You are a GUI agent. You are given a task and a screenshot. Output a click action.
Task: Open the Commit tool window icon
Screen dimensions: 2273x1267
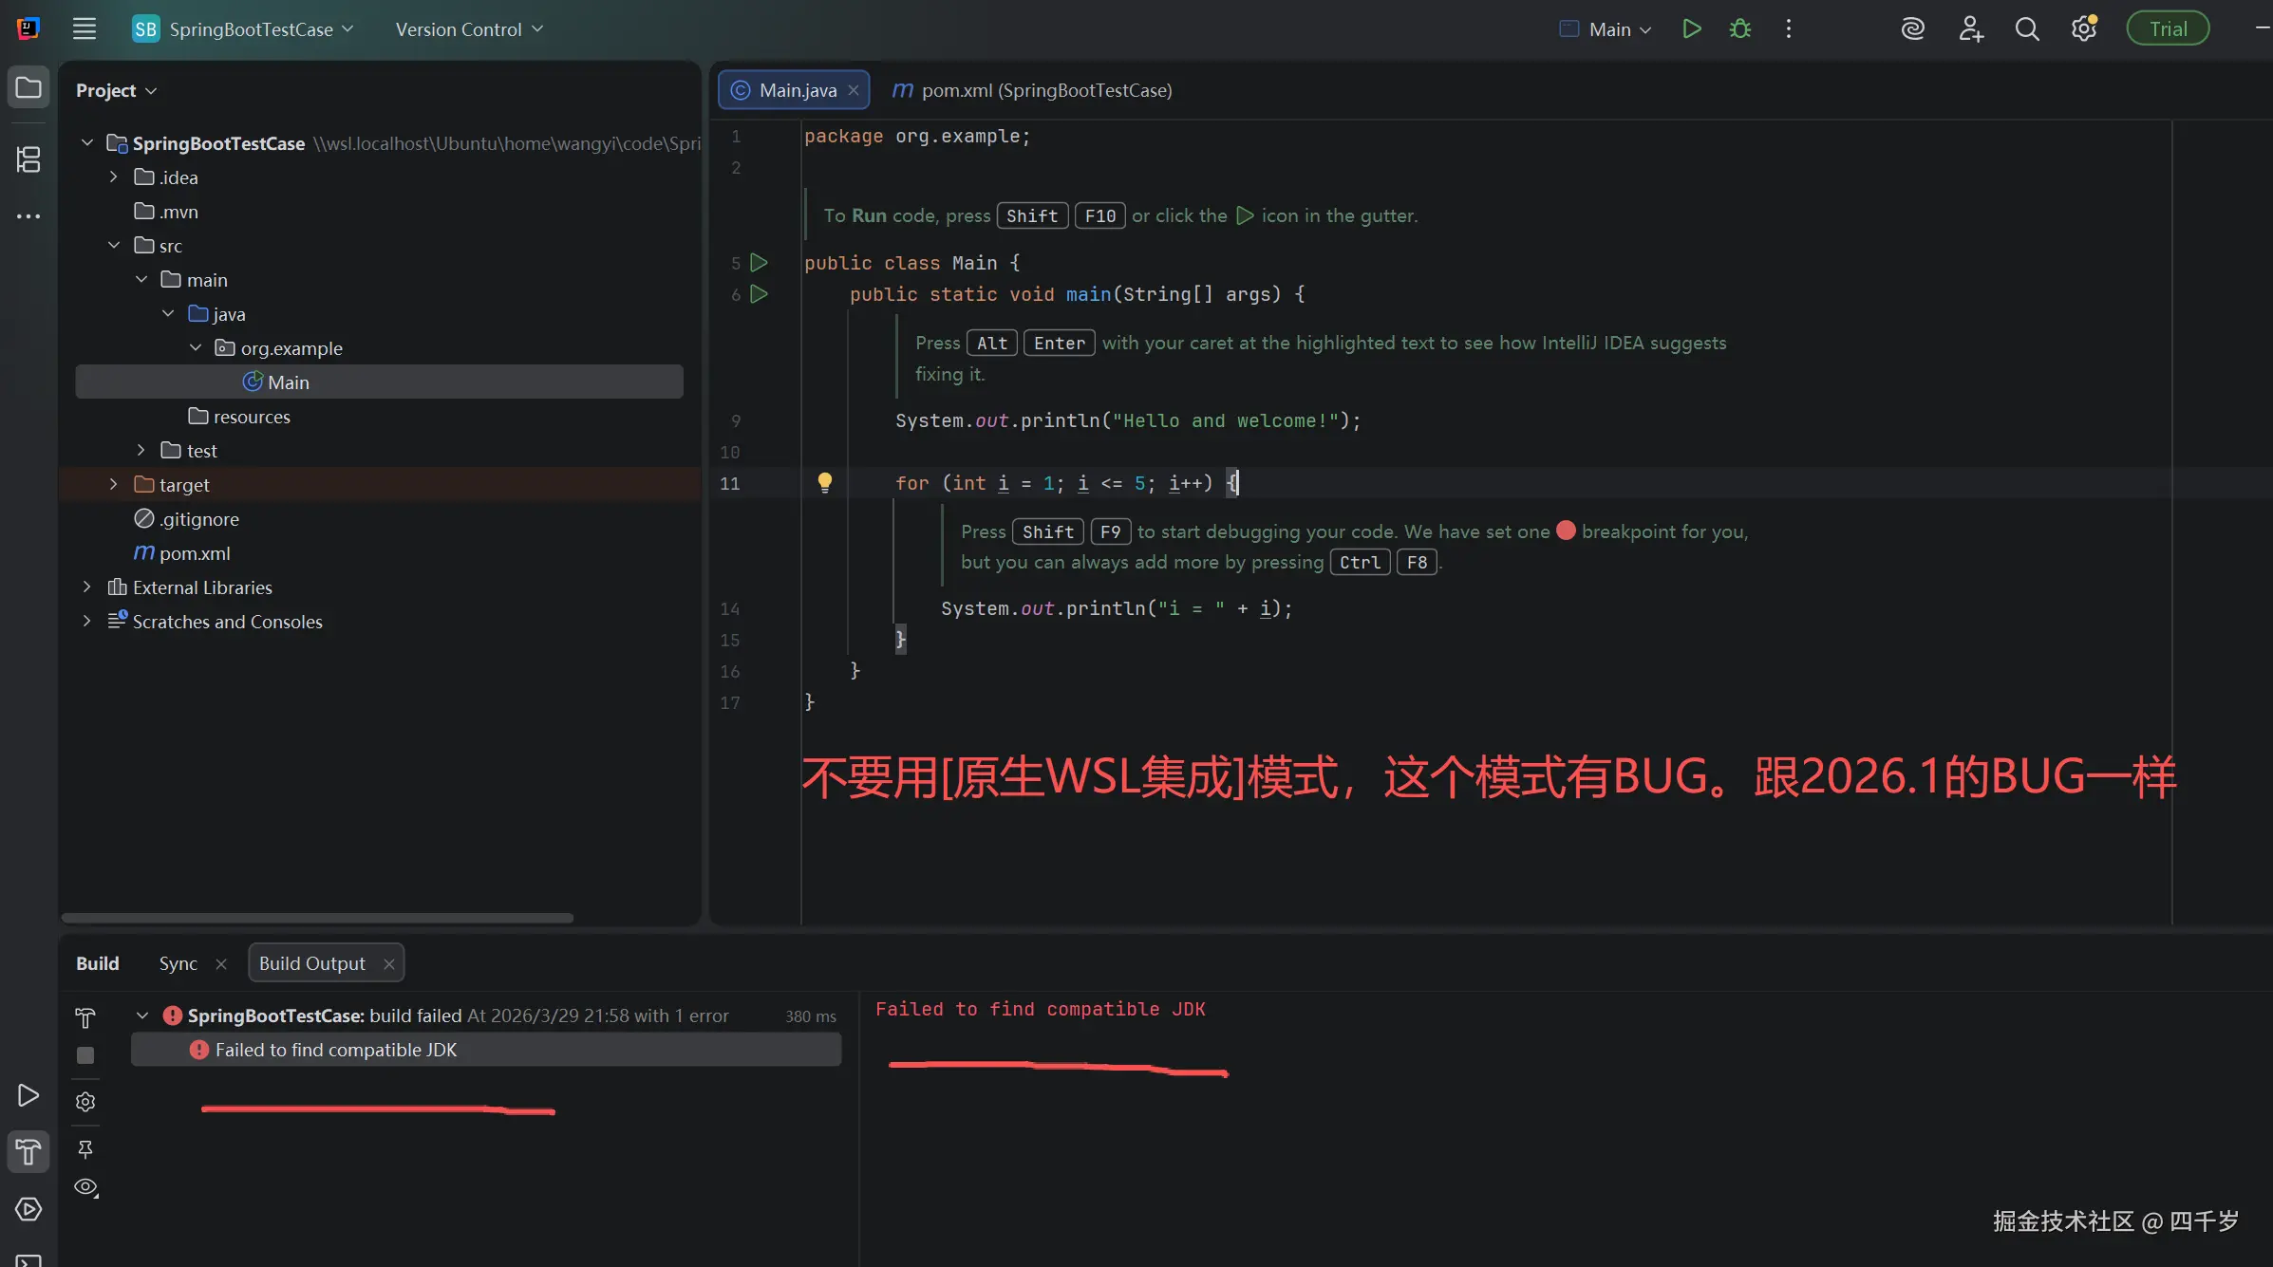[28, 159]
